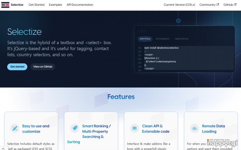This screenshot has height=150, width=241.
Task: Click the pencil icon for Easy to use
Action: point(15,128)
